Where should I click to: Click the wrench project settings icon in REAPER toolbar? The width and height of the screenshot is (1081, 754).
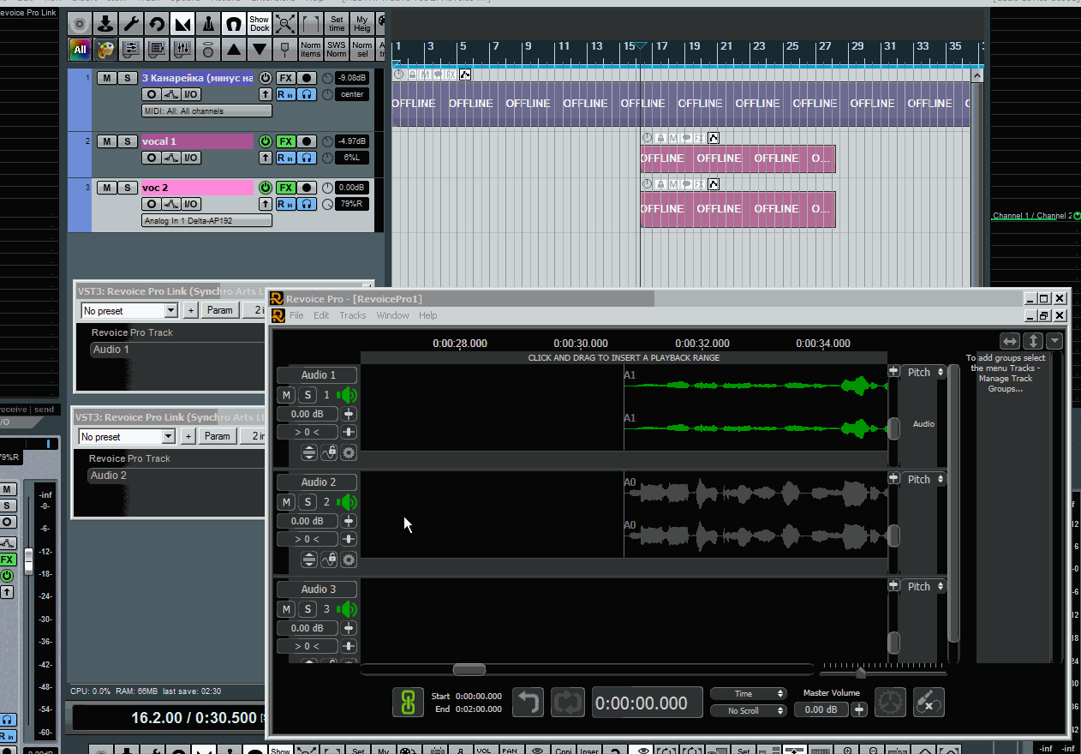coord(131,24)
